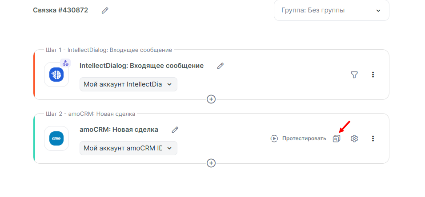
Task: Rename the amoCRM: Новая сделка step with pencil
Action: point(175,130)
